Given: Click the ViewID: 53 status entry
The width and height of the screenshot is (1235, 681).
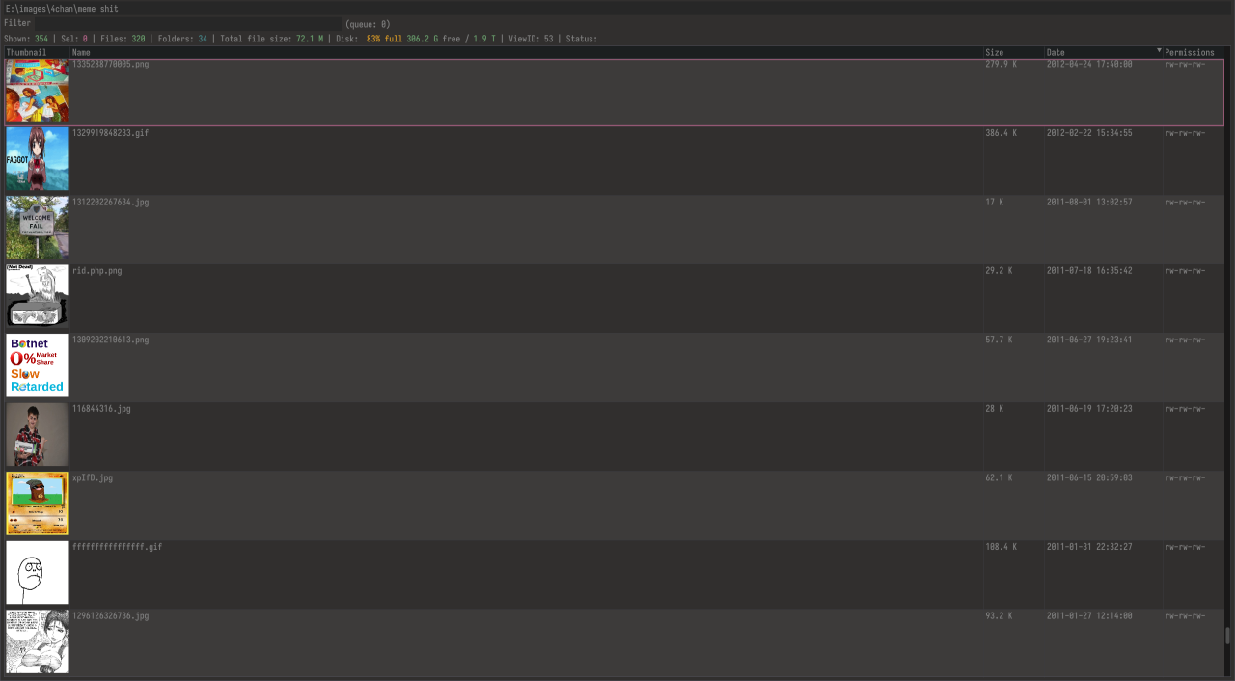Looking at the screenshot, I should click(x=531, y=39).
